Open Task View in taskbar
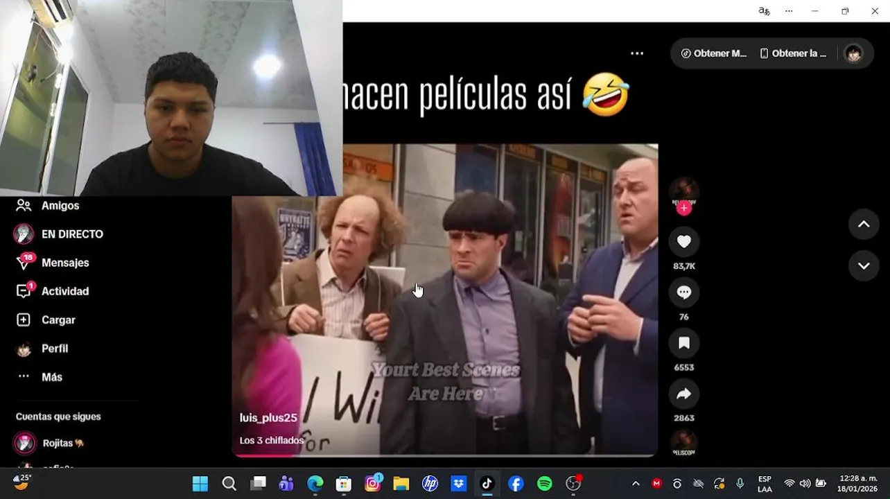Image resolution: width=890 pixels, height=499 pixels. pyautogui.click(x=258, y=484)
